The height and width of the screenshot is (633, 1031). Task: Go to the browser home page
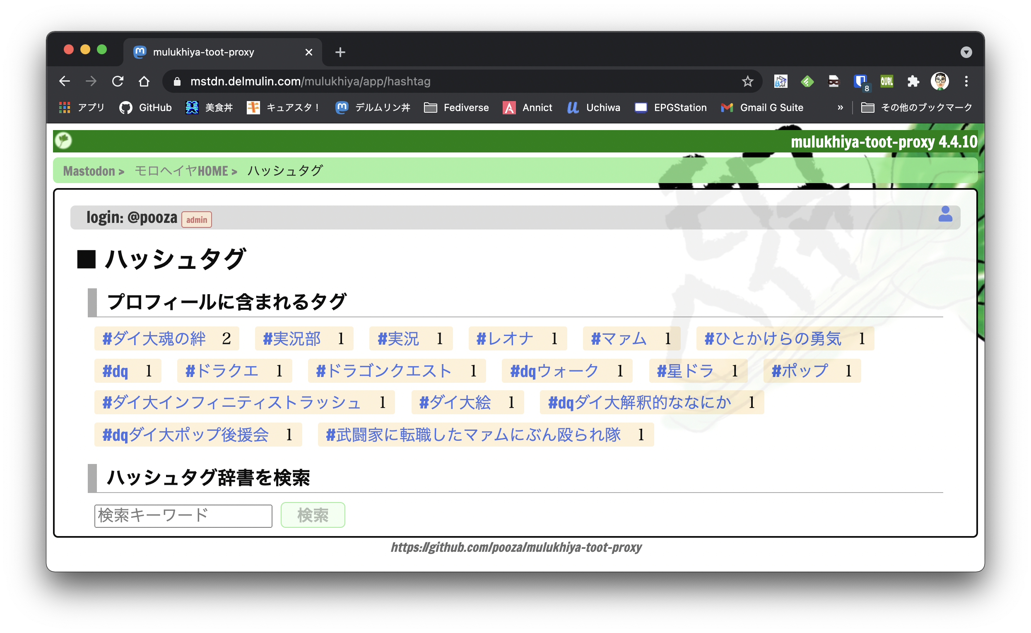tap(144, 81)
